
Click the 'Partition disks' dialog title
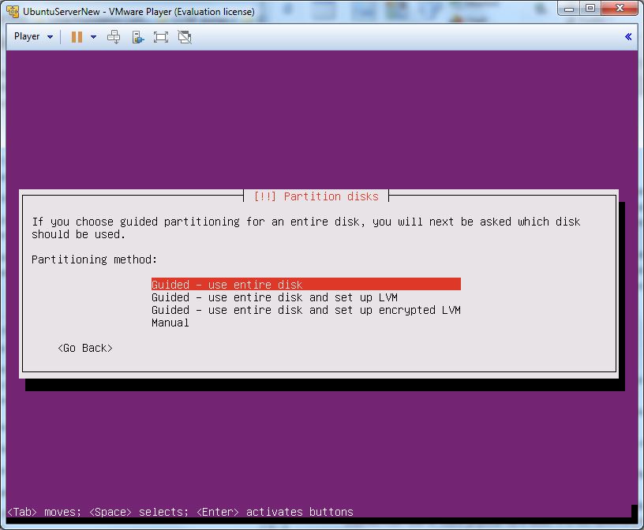(316, 196)
